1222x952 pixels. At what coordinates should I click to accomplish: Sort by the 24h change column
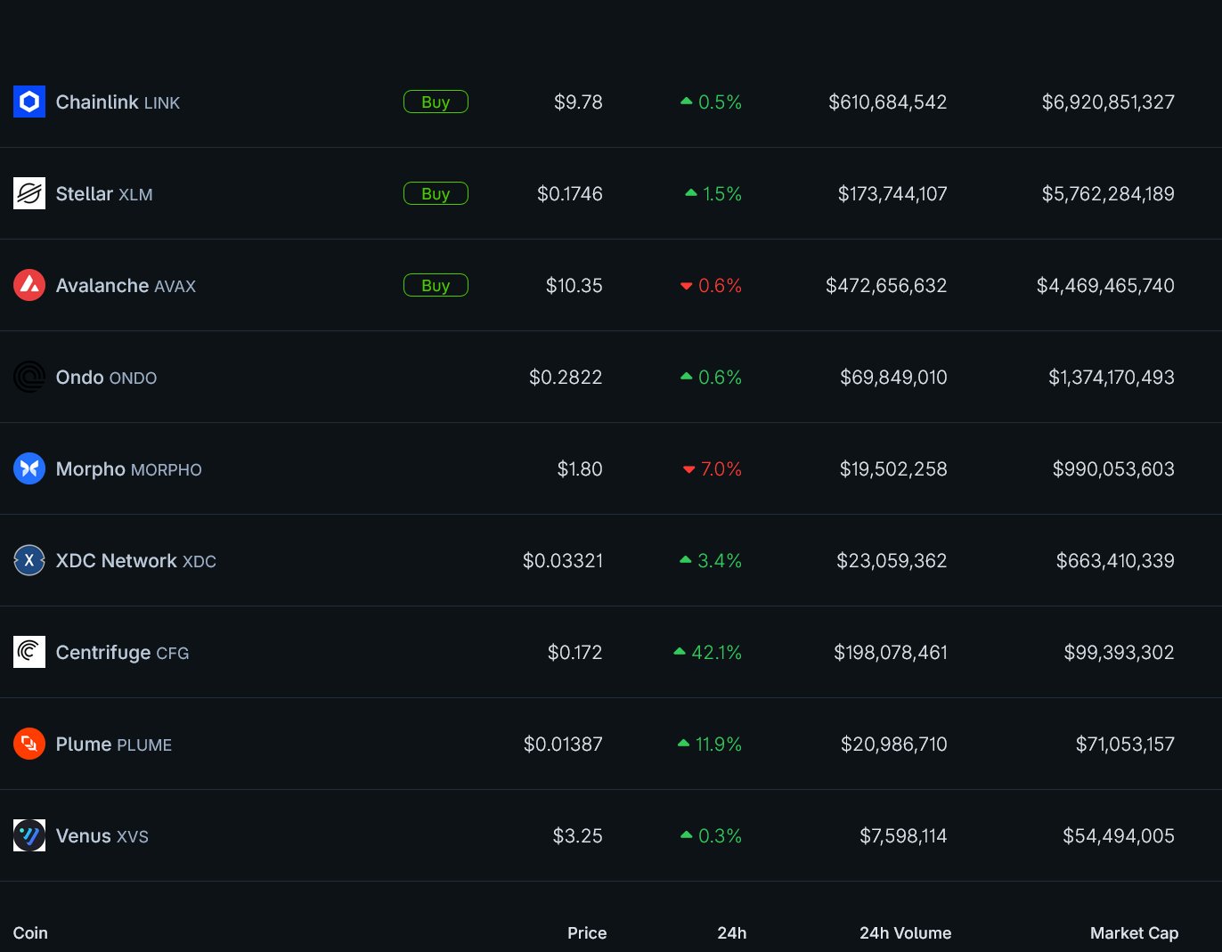click(731, 933)
